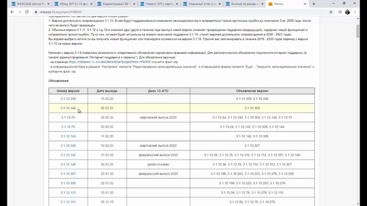
Task: Select the date 11.03.20 cell
Action: coord(107,99)
